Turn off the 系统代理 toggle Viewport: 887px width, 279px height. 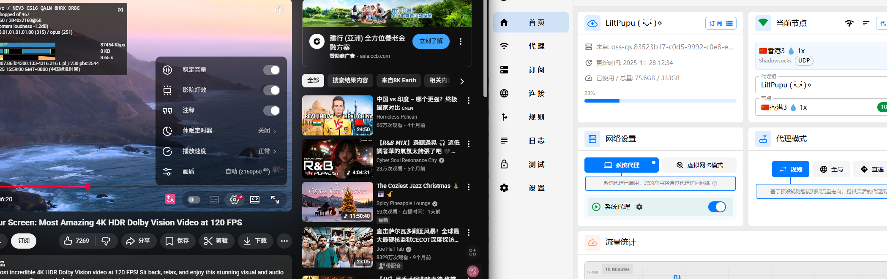[x=717, y=207]
